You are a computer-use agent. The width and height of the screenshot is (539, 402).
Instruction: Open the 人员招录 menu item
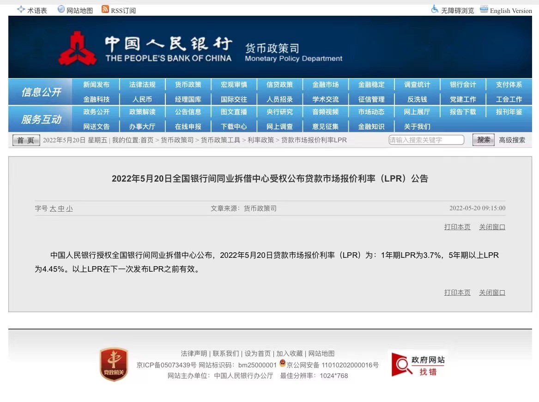click(279, 99)
